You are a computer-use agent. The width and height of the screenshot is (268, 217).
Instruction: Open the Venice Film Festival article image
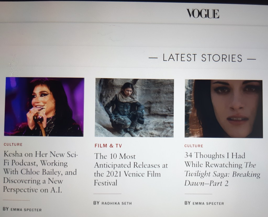point(134,107)
